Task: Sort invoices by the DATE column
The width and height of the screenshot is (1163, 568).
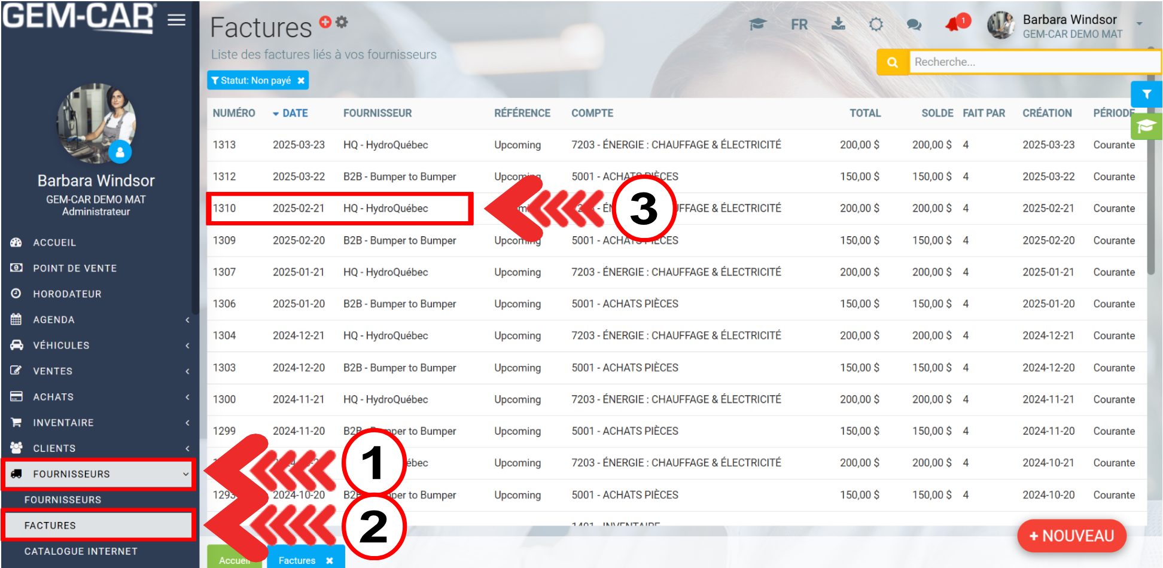Action: [x=294, y=113]
